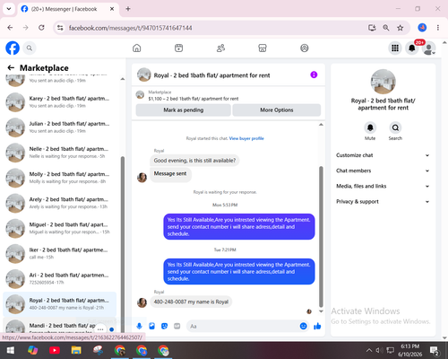This screenshot has height=359, width=448.
Task: Reload the page using the browser refresh icon
Action: pos(41,28)
